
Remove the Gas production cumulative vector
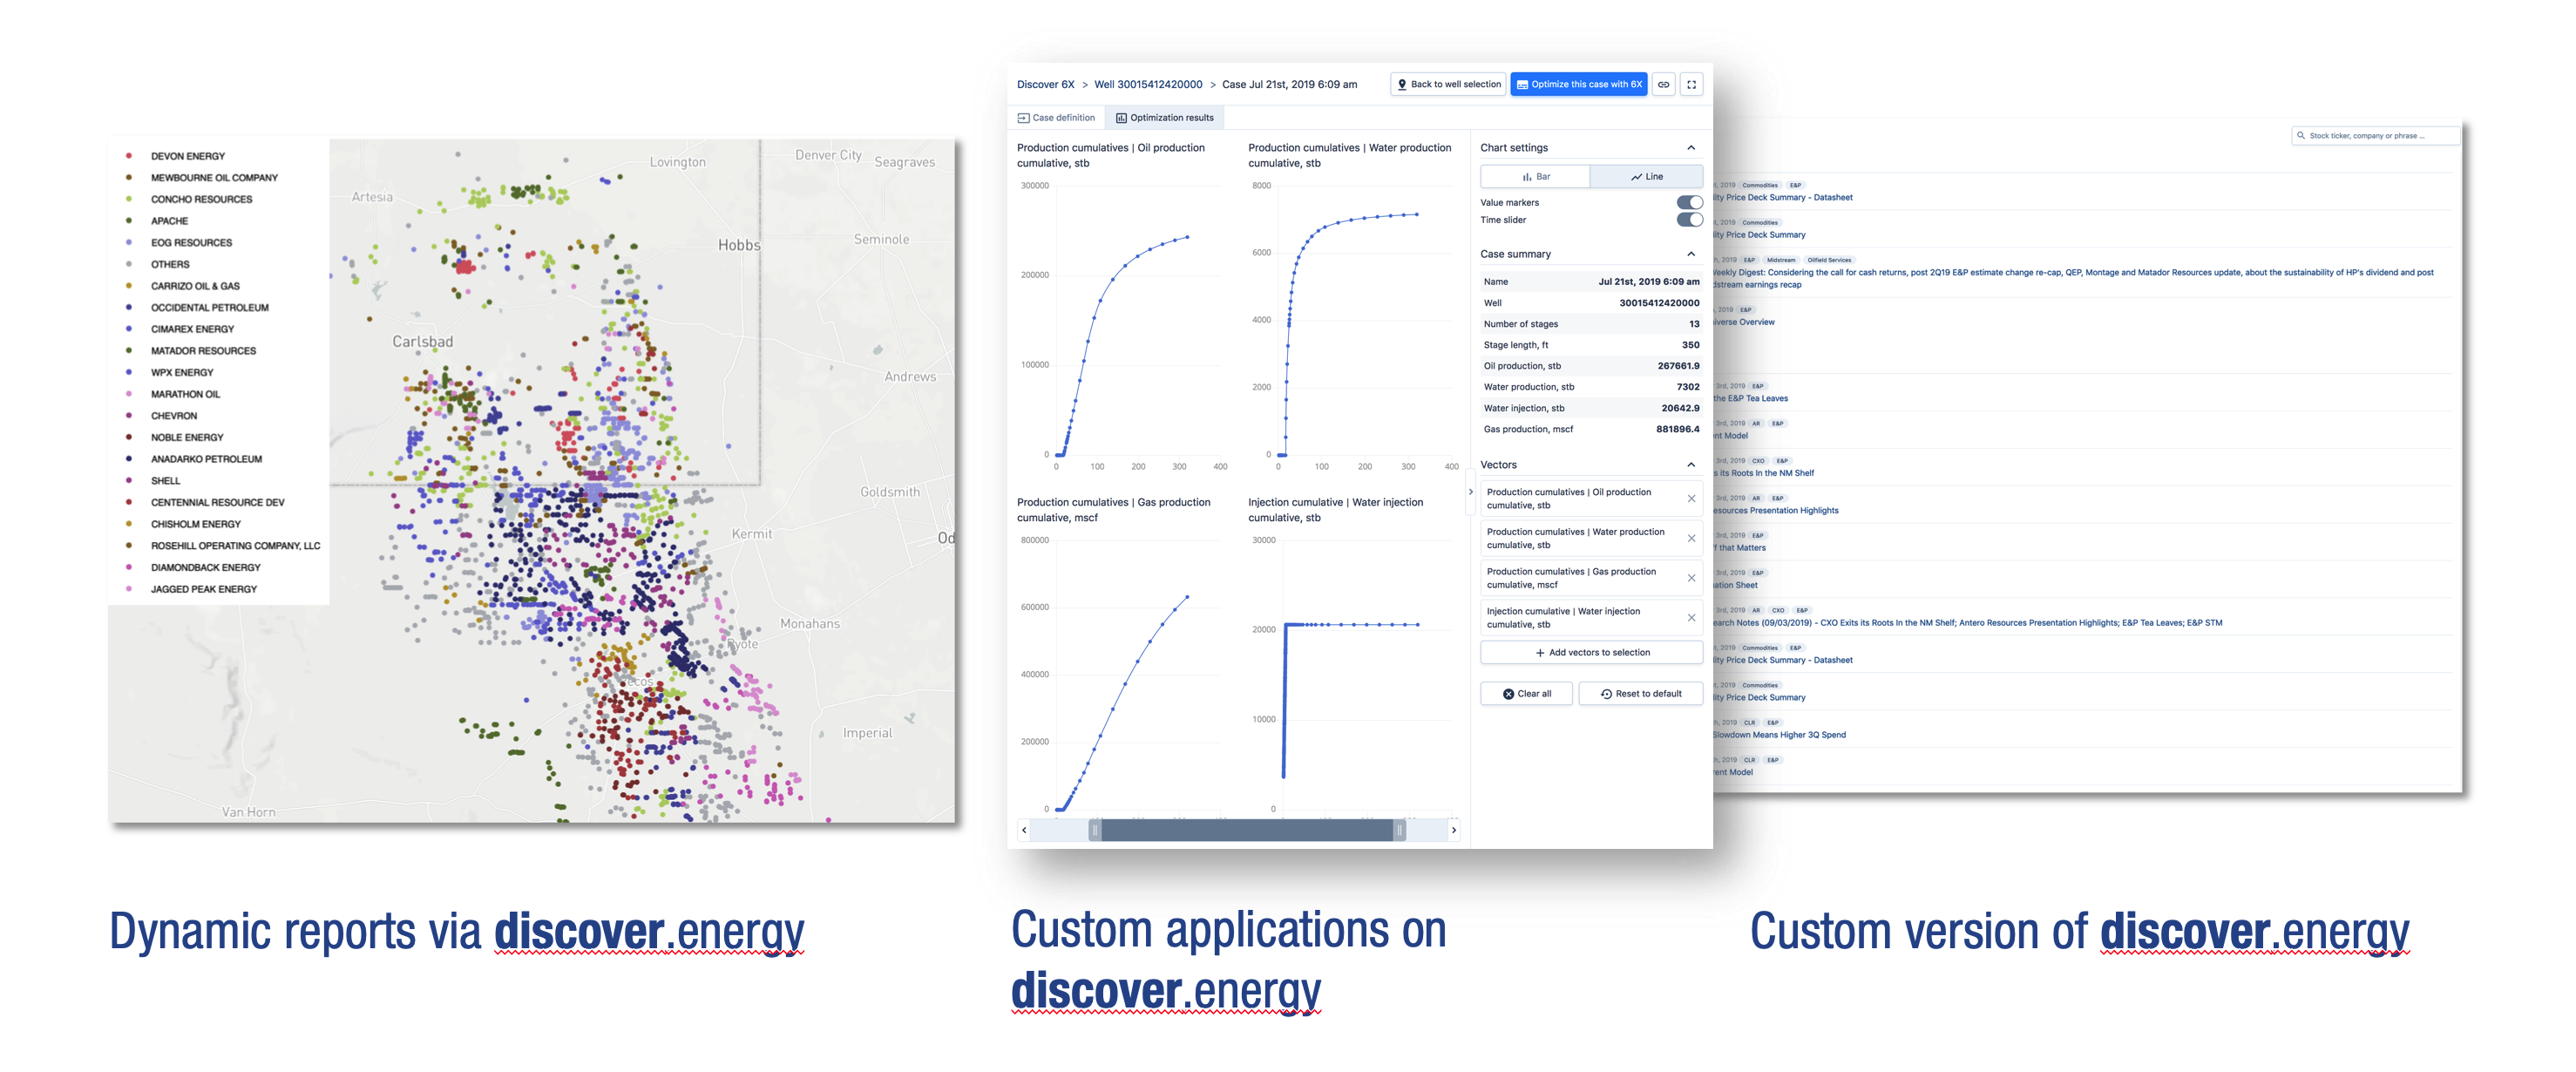[1691, 578]
